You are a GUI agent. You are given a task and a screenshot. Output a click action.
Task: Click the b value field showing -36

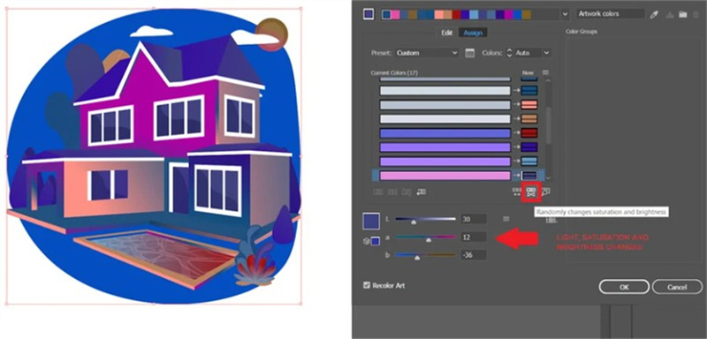474,255
